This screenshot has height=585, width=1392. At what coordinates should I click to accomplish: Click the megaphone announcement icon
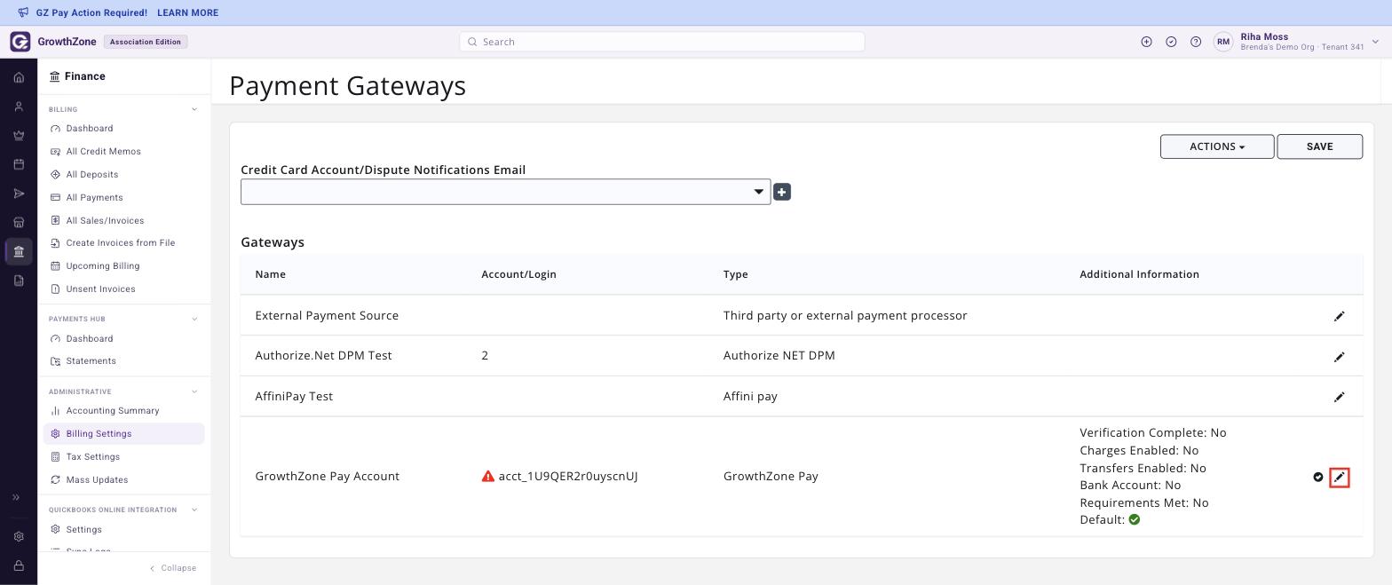(23, 12)
